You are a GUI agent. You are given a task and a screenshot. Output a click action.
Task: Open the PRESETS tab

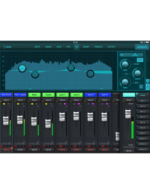(x=99, y=47)
